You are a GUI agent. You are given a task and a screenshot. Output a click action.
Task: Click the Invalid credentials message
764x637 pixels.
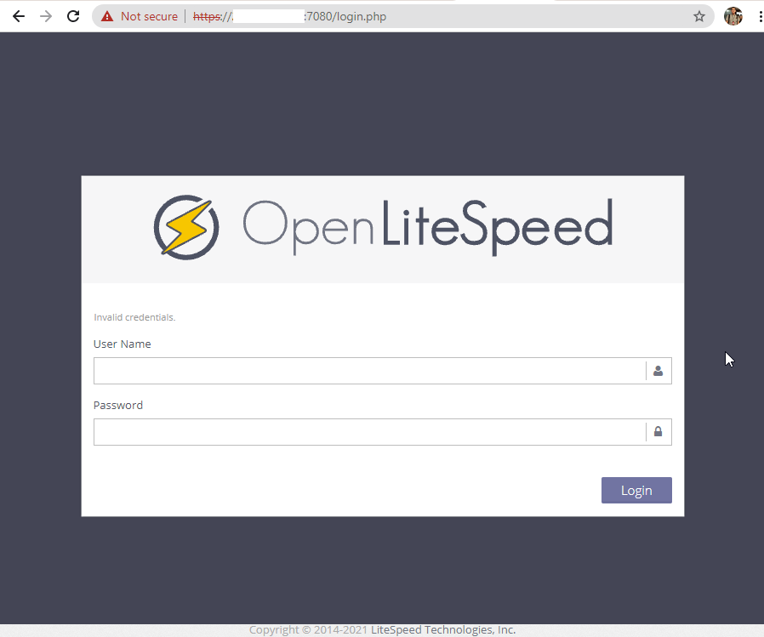tap(134, 317)
